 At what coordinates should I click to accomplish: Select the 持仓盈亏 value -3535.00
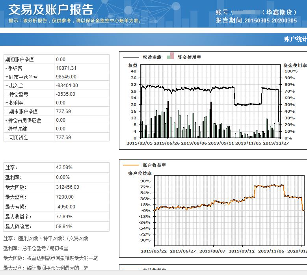point(65,94)
